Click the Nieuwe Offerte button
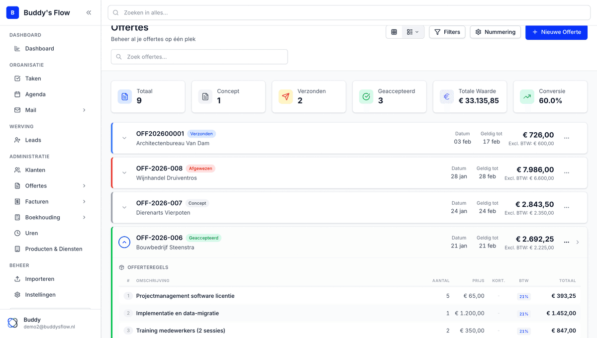The height and width of the screenshot is (338, 597). pyautogui.click(x=556, y=32)
